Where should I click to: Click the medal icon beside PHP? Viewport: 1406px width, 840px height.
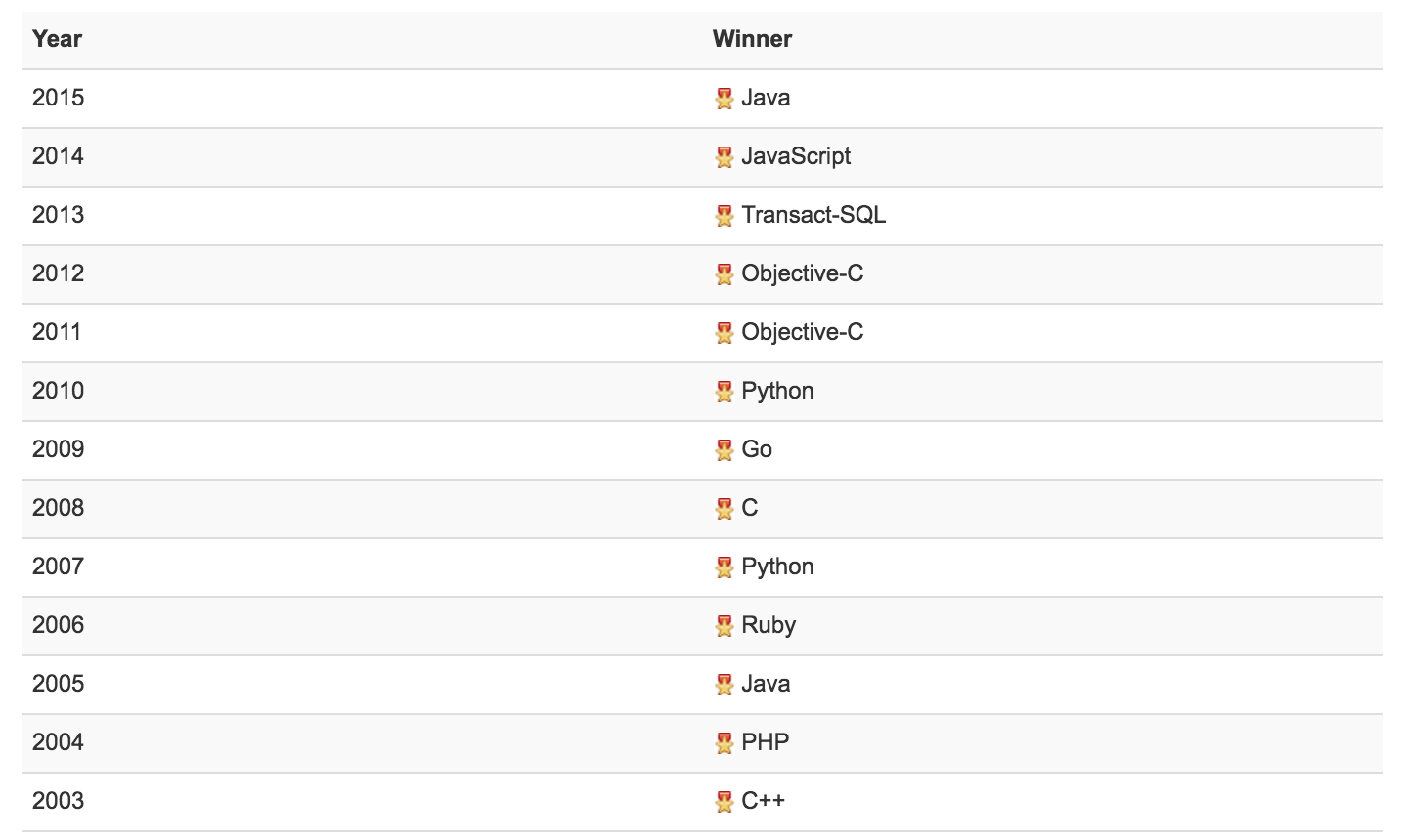click(x=724, y=743)
